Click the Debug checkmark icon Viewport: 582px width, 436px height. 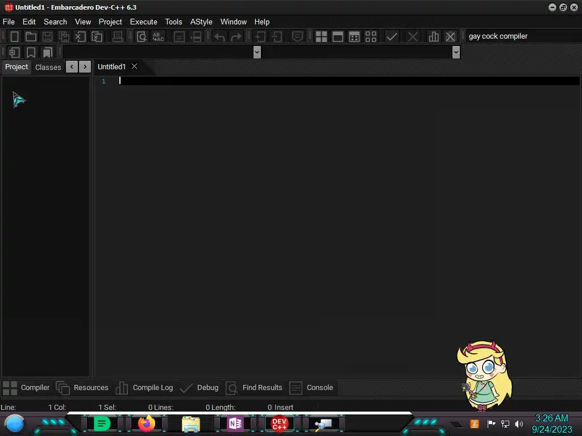(392, 37)
